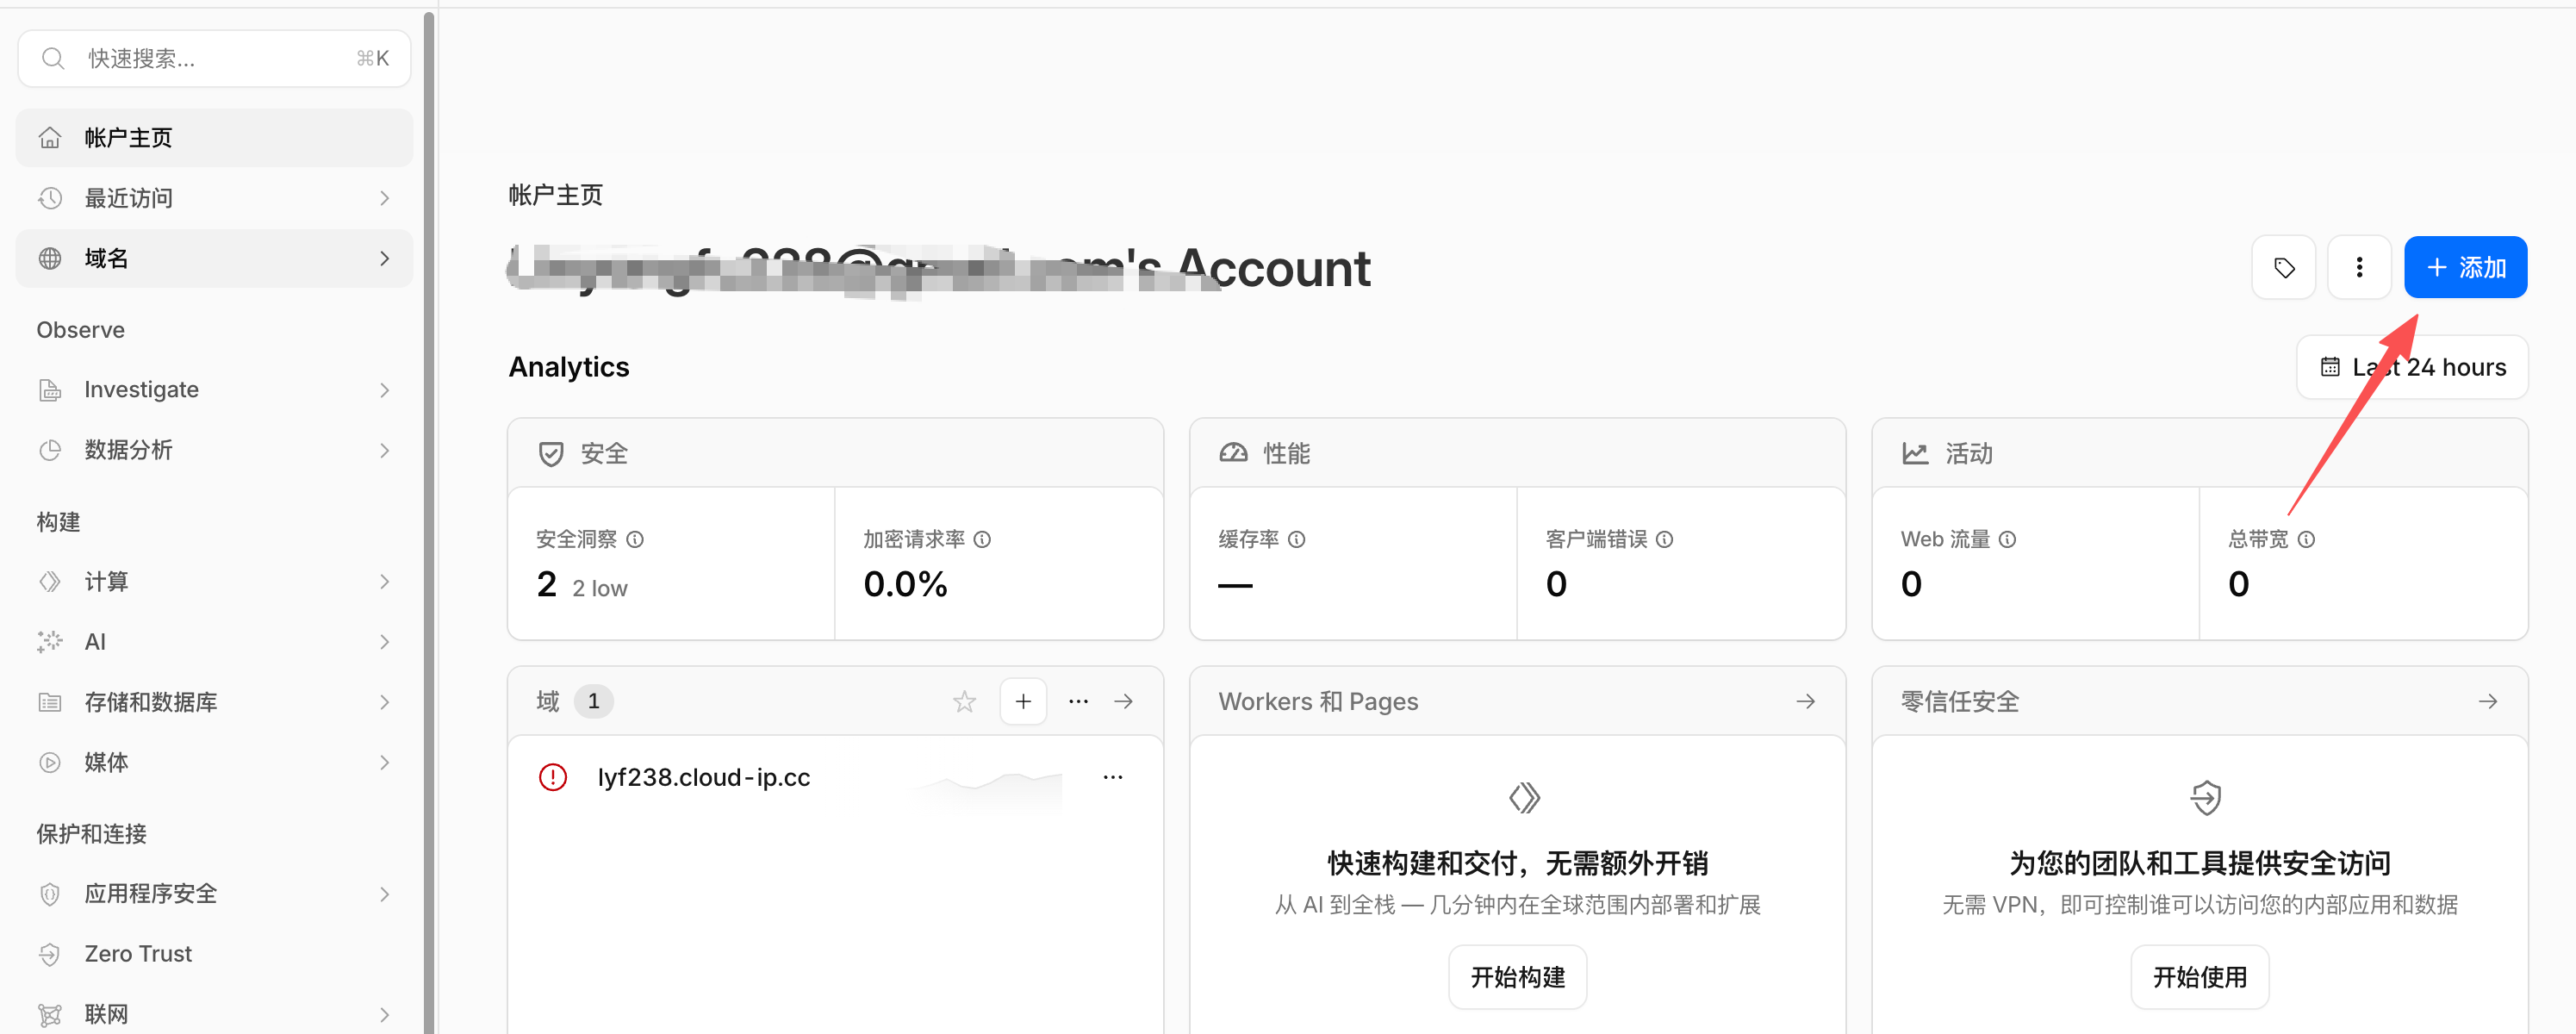
Task: Click the 开始构建 button
Action: (1517, 977)
